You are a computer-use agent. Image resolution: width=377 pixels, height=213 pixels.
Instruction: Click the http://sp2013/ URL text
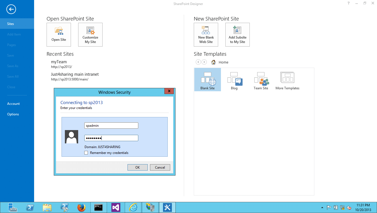(x=62, y=67)
